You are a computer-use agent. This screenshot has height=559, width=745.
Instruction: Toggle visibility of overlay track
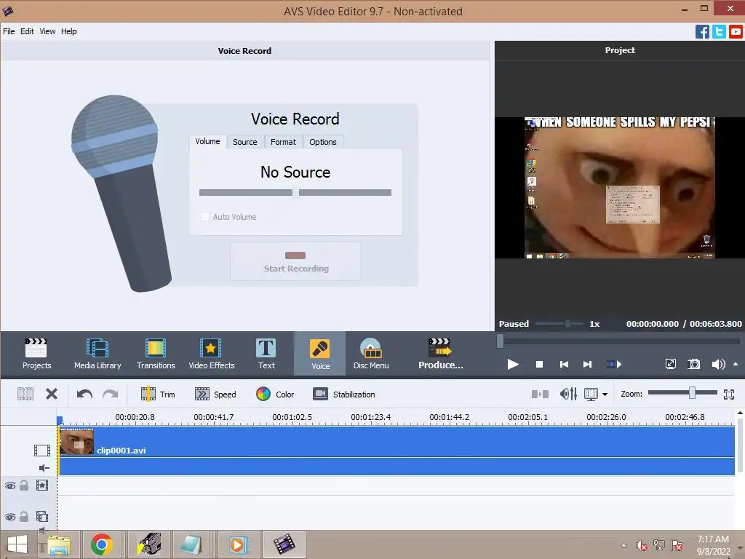click(10, 517)
